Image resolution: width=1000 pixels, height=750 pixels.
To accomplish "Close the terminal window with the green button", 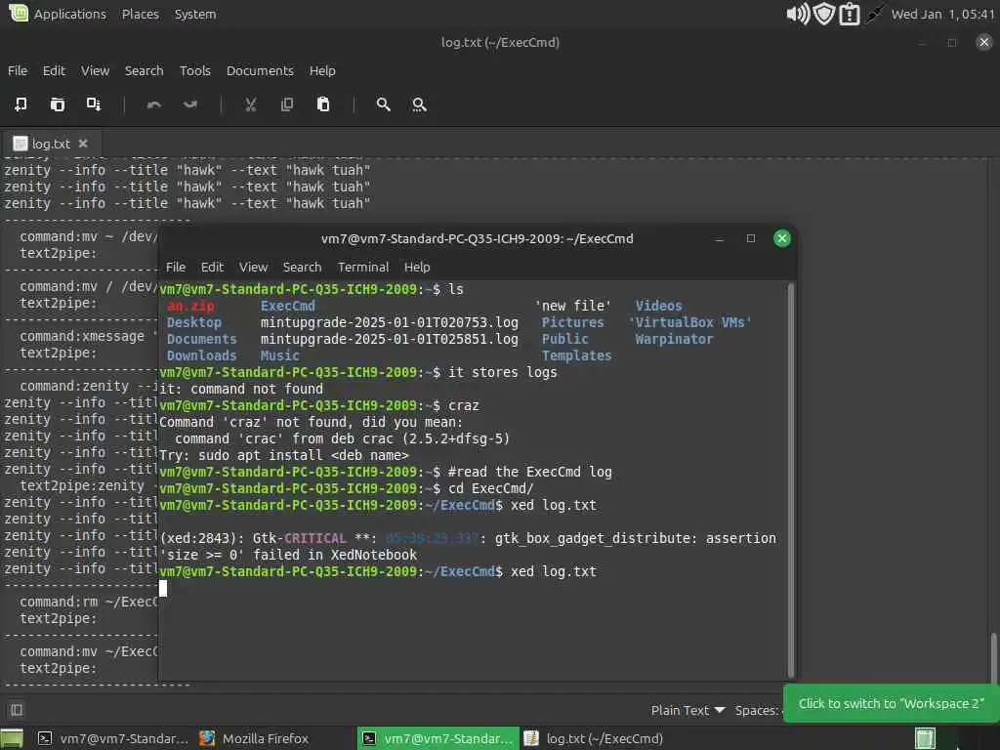I will pos(782,238).
